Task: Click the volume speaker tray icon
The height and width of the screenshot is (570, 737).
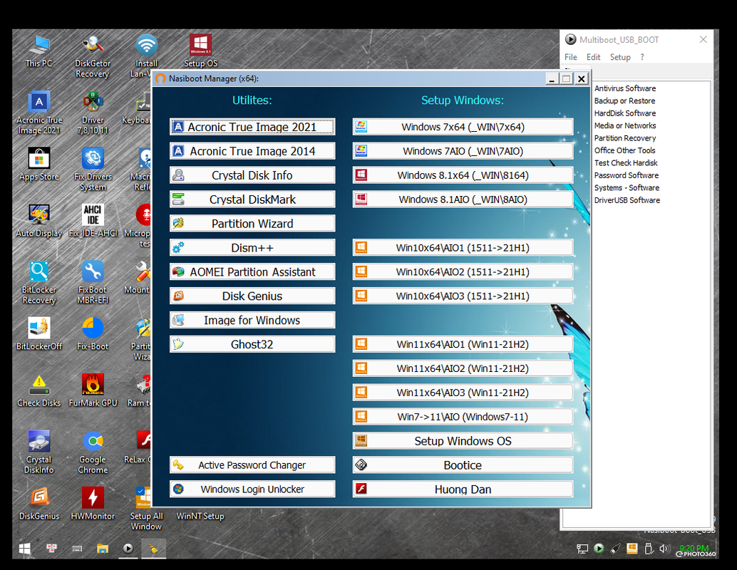Action: click(x=664, y=549)
